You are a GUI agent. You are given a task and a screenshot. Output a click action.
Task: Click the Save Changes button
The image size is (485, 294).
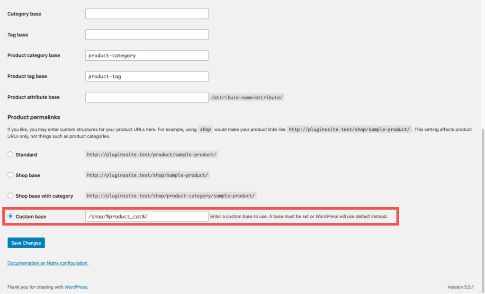coord(26,242)
